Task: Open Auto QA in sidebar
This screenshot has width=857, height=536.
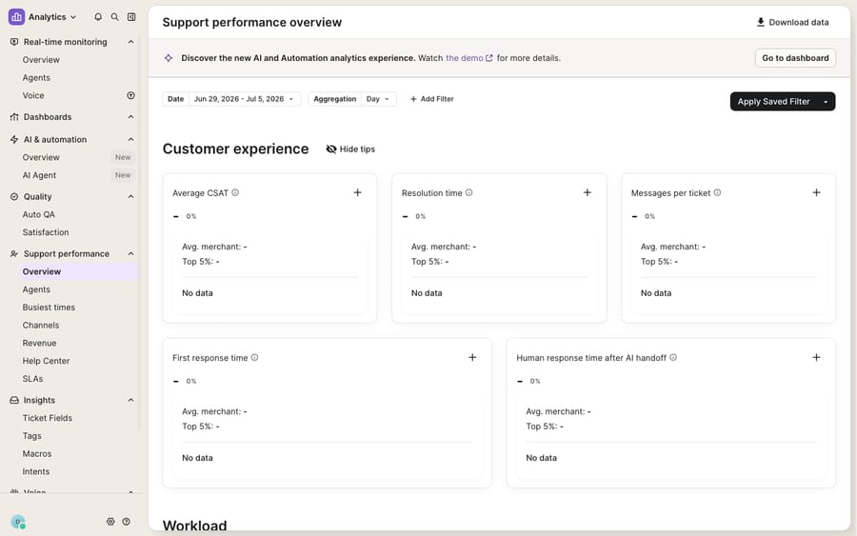Action: click(39, 215)
